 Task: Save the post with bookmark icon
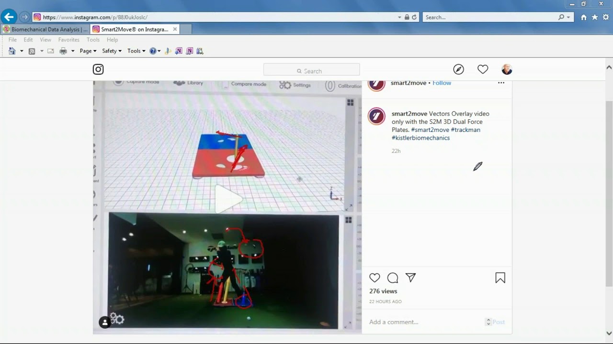click(500, 278)
